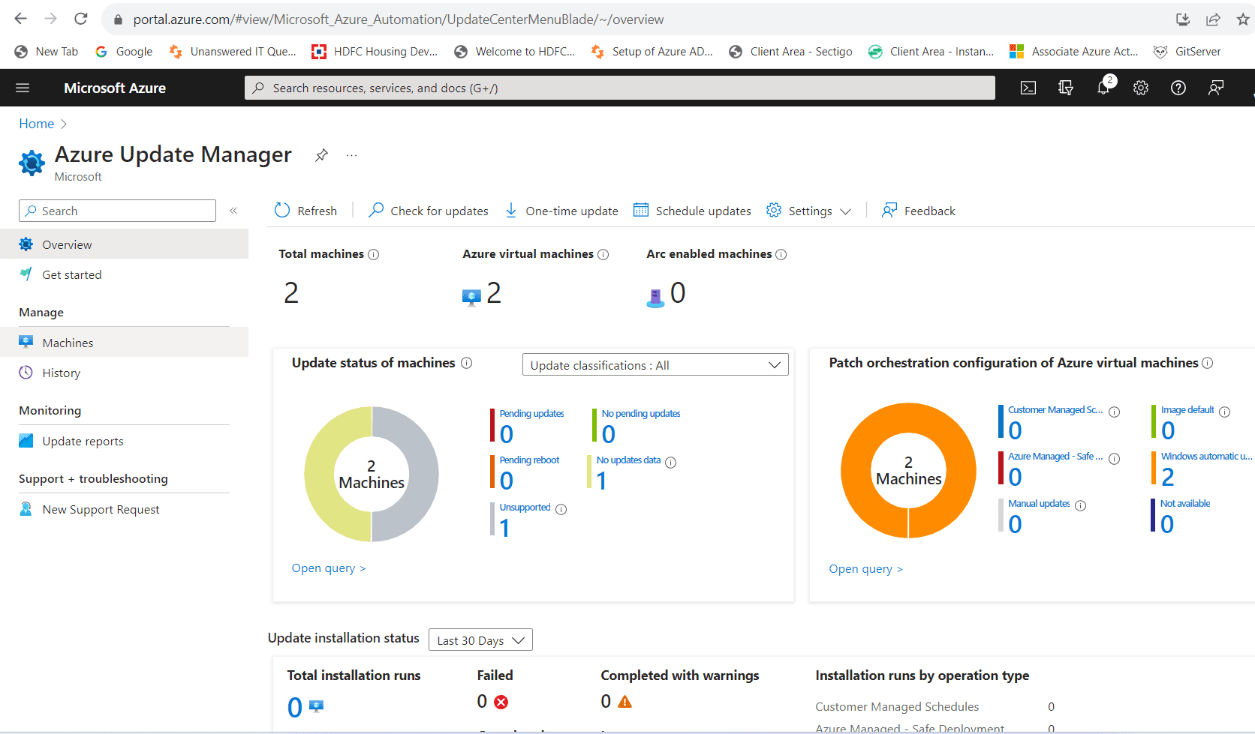
Task: Show info for Unsupported count
Action: pos(561,509)
